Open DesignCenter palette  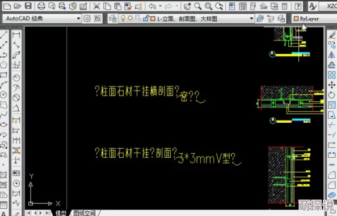tap(242, 6)
